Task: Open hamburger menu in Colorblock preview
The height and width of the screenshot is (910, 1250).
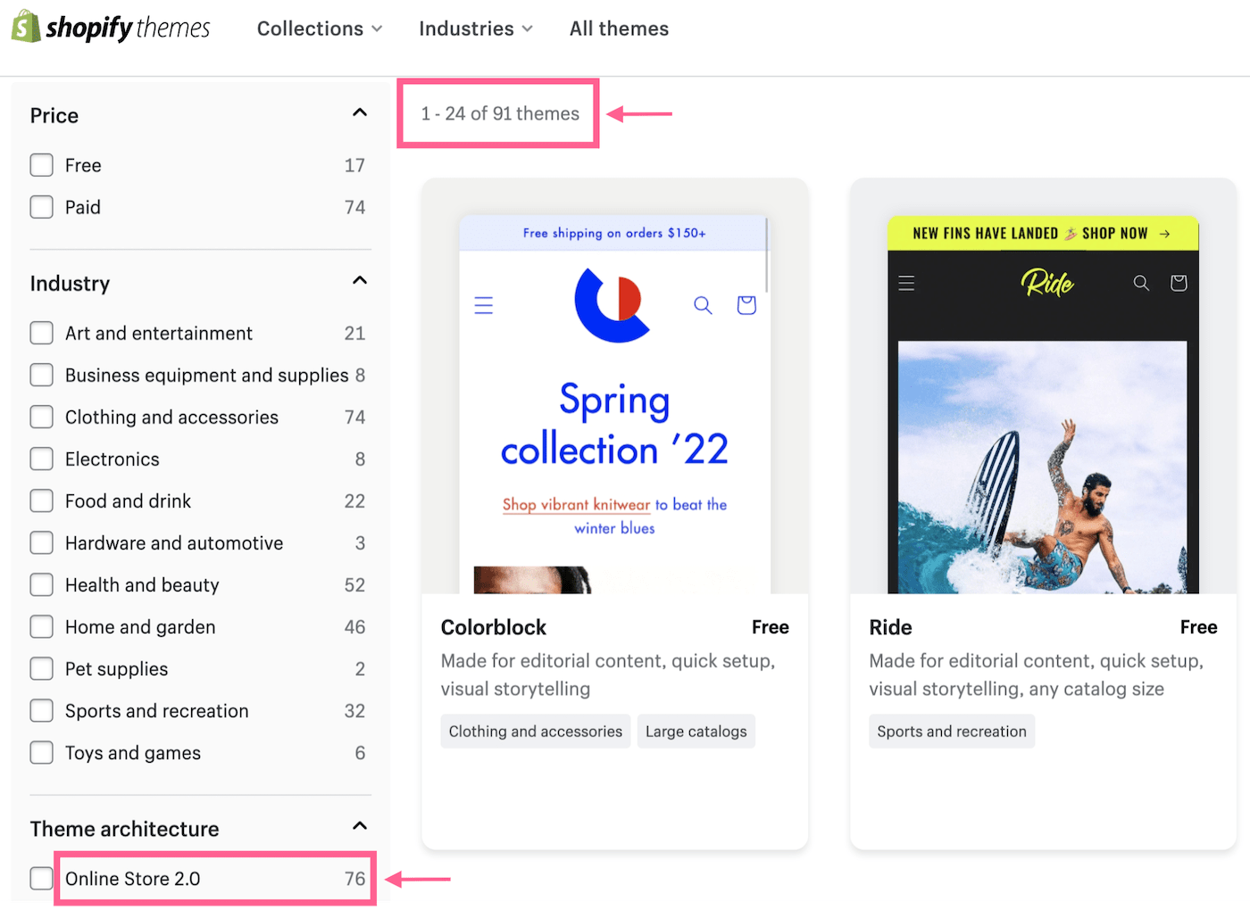Action: (483, 305)
